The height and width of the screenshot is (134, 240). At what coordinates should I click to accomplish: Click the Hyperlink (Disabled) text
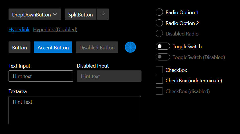55,30
